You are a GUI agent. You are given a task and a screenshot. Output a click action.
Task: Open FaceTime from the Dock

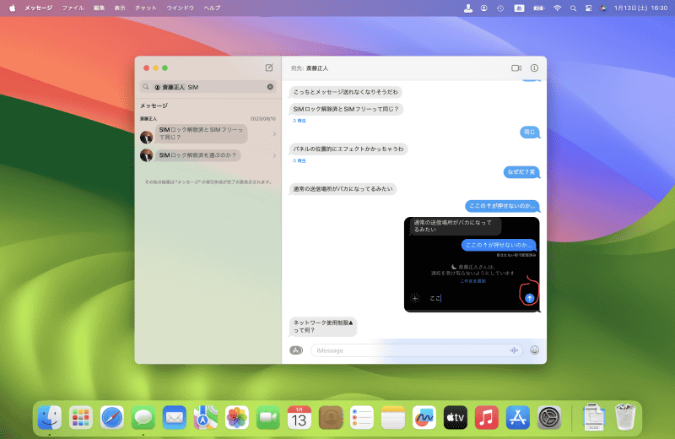click(x=268, y=417)
